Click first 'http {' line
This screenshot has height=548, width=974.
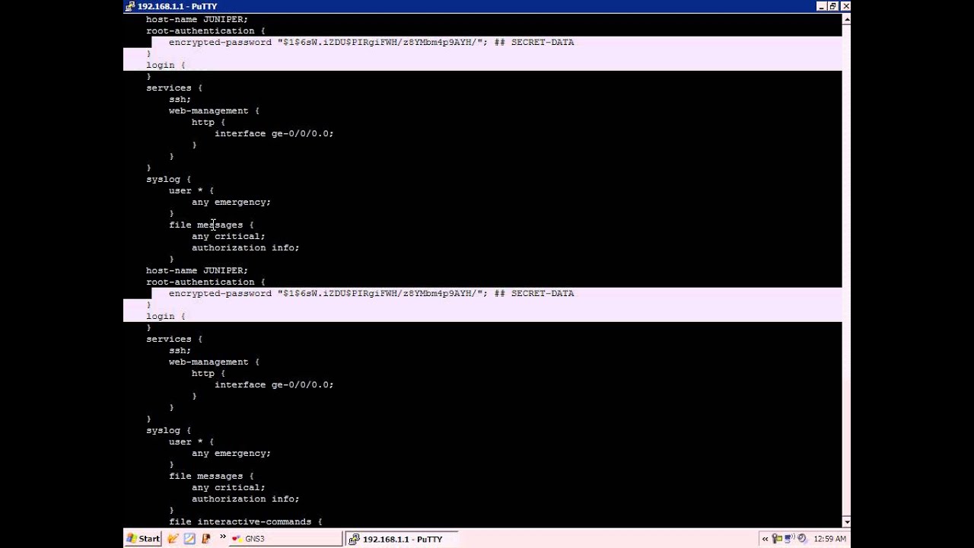208,123
